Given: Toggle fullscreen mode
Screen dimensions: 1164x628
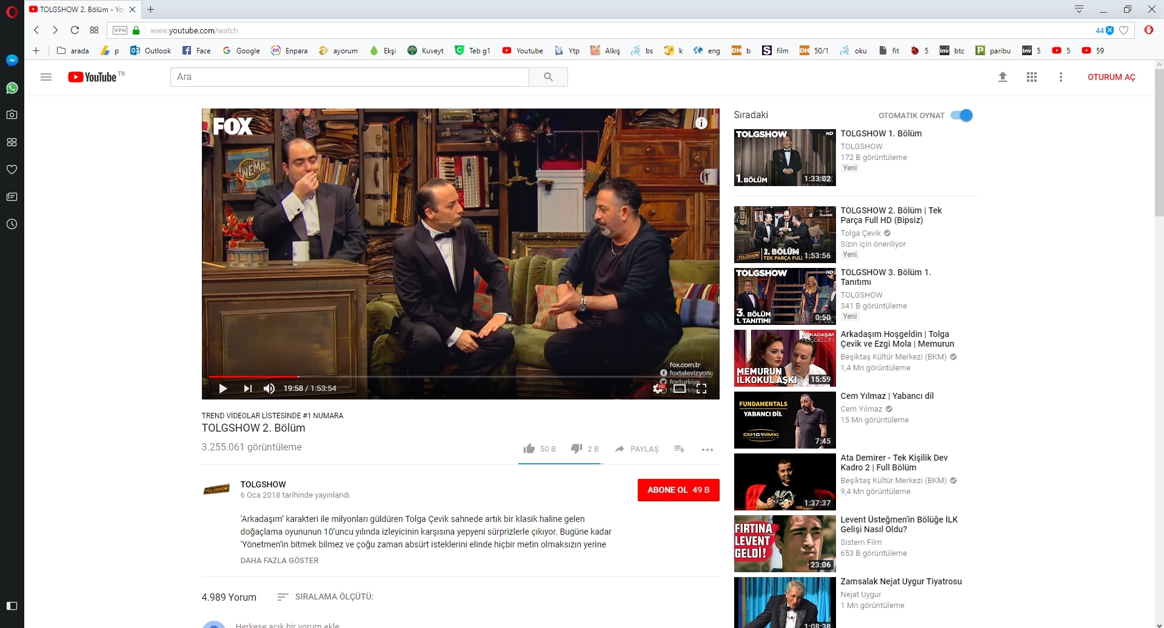Looking at the screenshot, I should 701,389.
